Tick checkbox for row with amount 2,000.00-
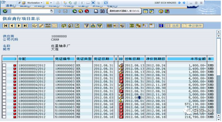This screenshot has width=222, height=122. pyautogui.click(x=4, y=101)
